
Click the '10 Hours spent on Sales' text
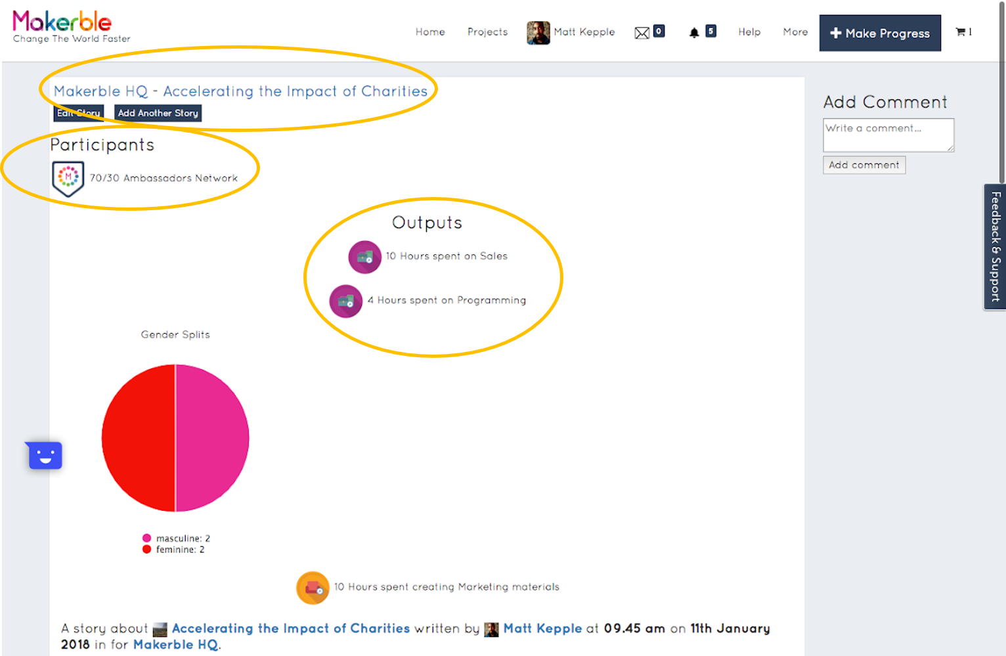tap(447, 256)
